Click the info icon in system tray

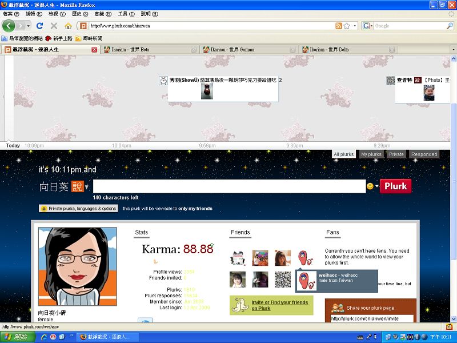(x=416, y=337)
